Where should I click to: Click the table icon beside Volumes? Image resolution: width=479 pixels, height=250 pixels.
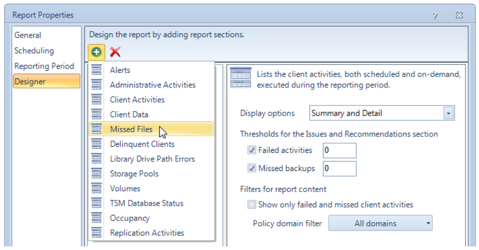(96, 189)
